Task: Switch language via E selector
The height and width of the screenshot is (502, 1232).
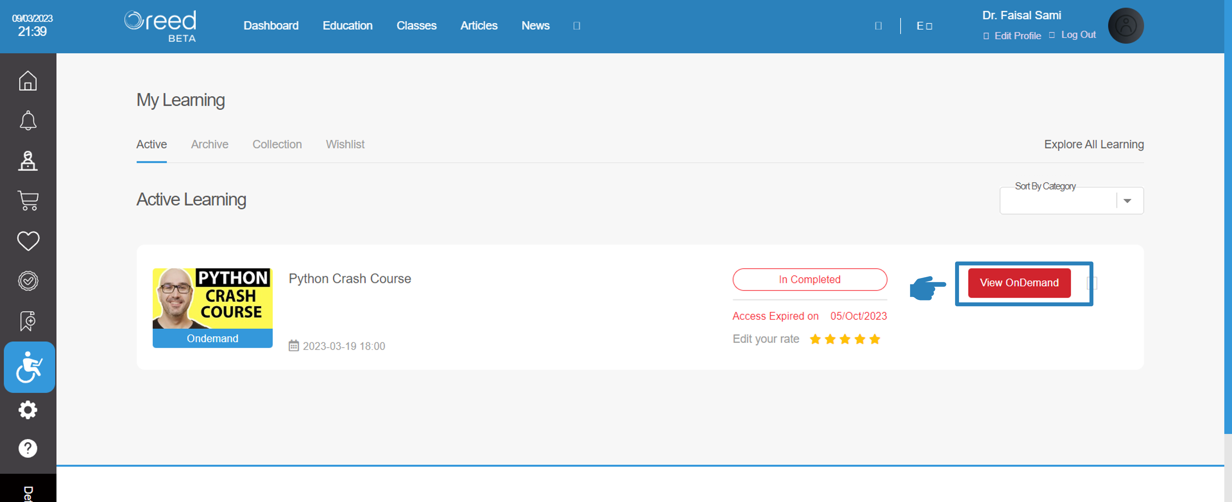Action: (x=924, y=26)
